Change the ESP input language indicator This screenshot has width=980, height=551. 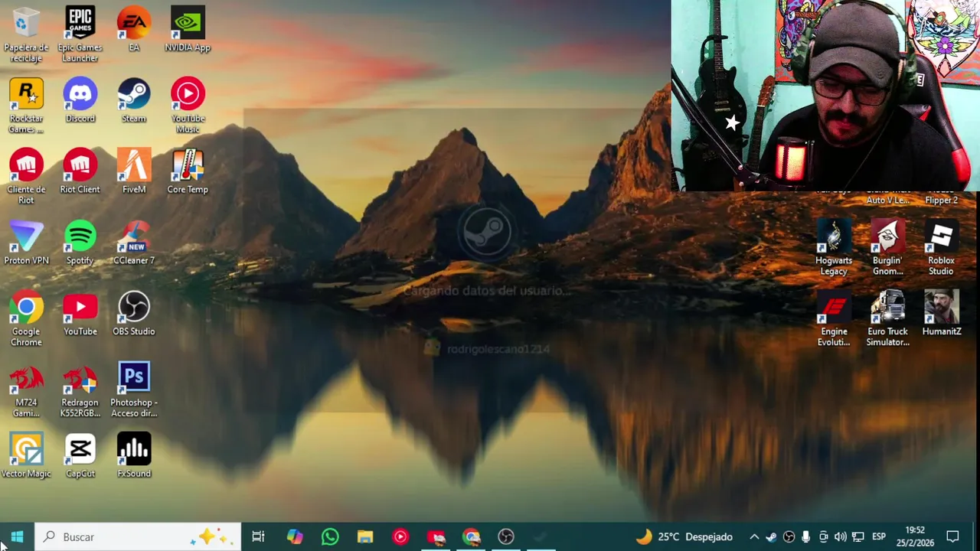click(x=879, y=536)
